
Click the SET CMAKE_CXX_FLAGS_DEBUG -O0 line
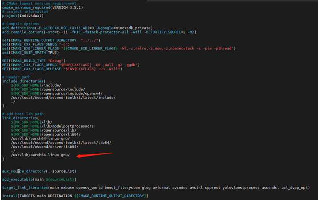coord(71,65)
